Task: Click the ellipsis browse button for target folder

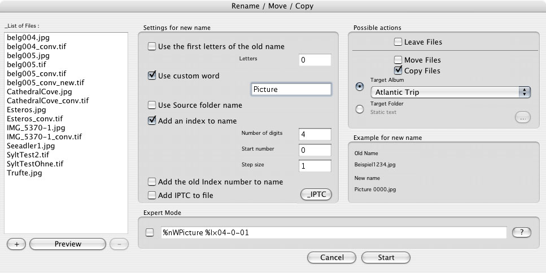Action: pos(523,118)
